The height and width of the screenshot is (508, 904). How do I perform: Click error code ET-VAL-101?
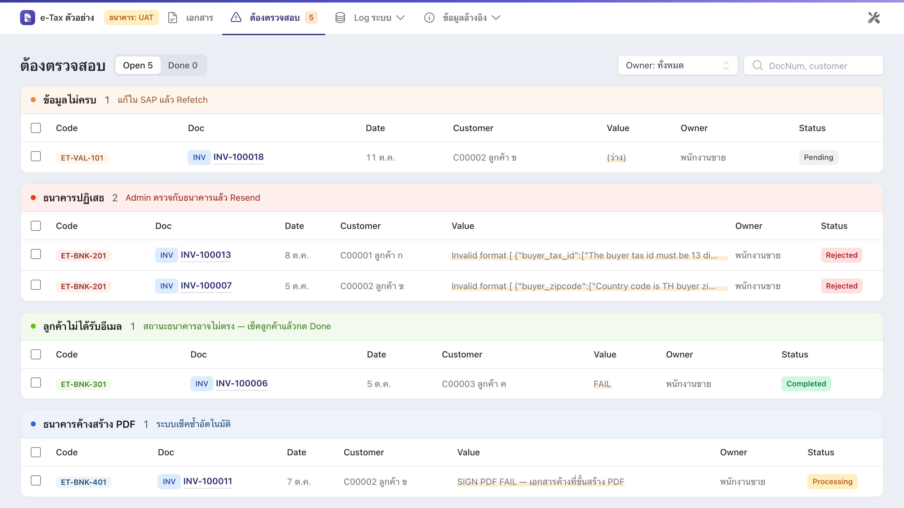pyautogui.click(x=82, y=158)
